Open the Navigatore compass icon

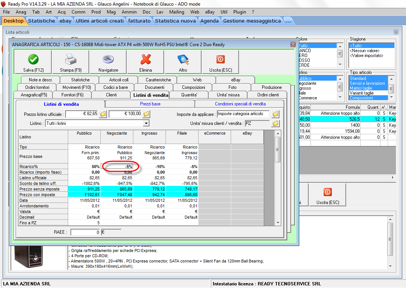(x=108, y=60)
